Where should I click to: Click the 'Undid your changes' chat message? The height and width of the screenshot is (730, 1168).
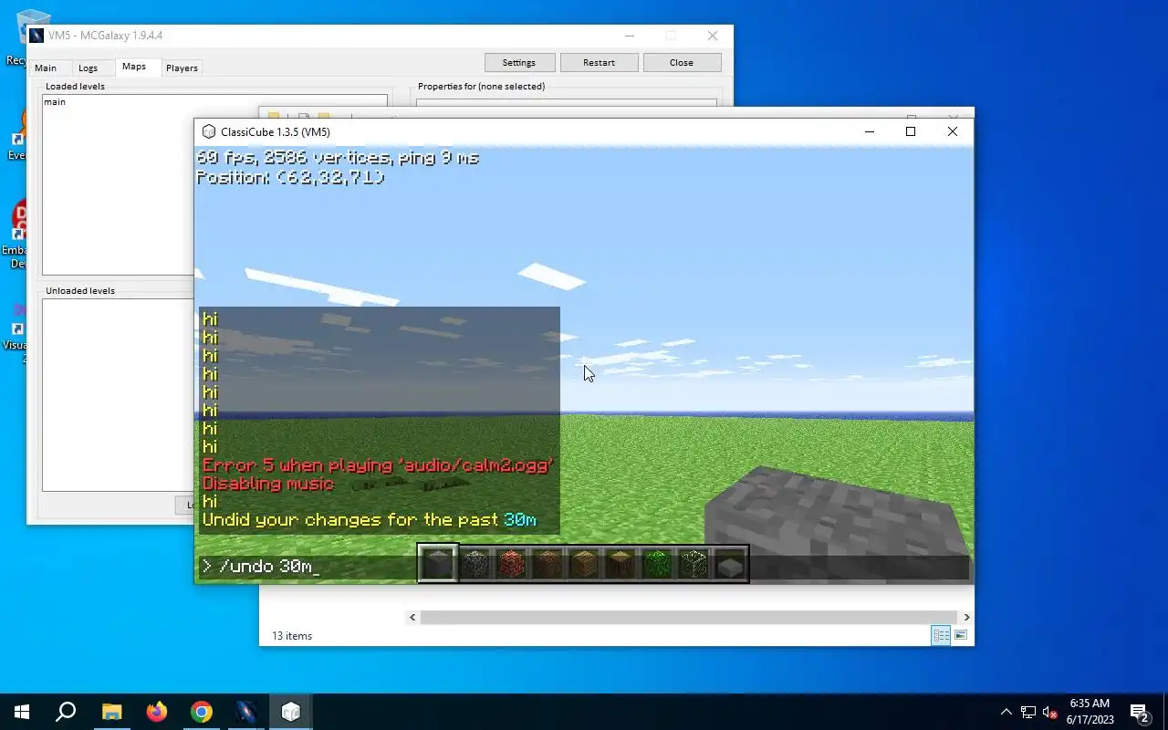pos(369,520)
